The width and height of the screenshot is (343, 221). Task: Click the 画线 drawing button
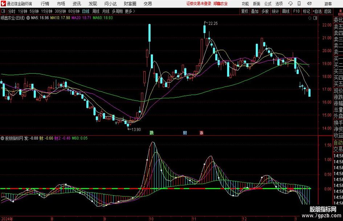tap(286, 11)
